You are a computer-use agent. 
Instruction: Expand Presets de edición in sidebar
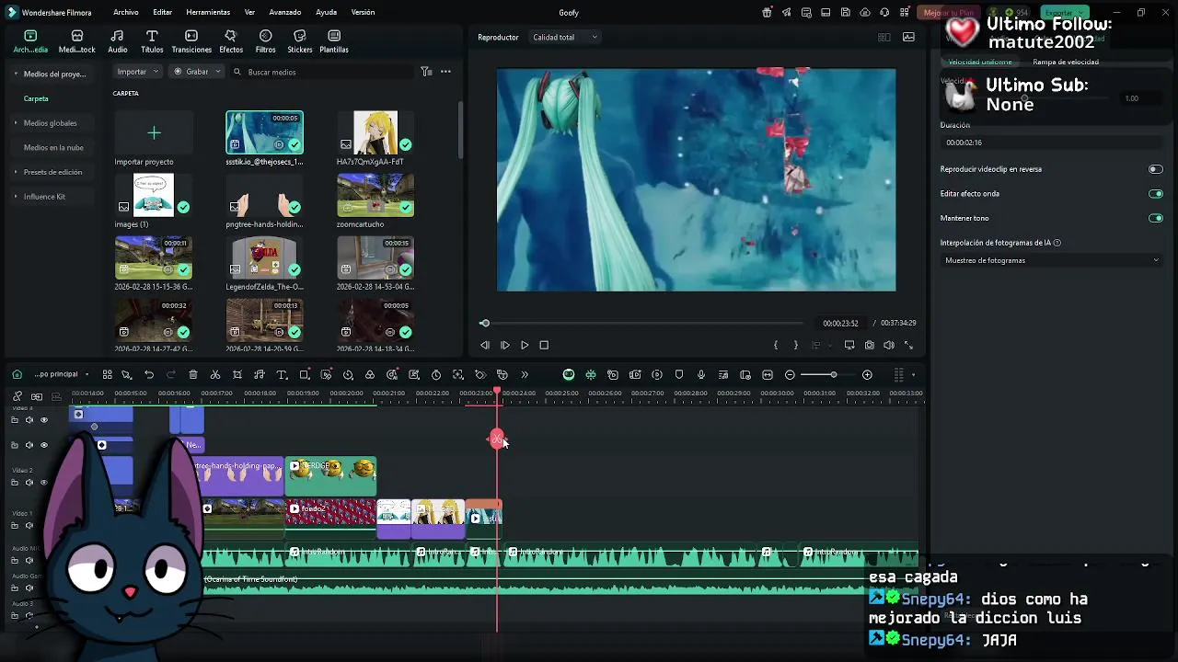click(16, 172)
